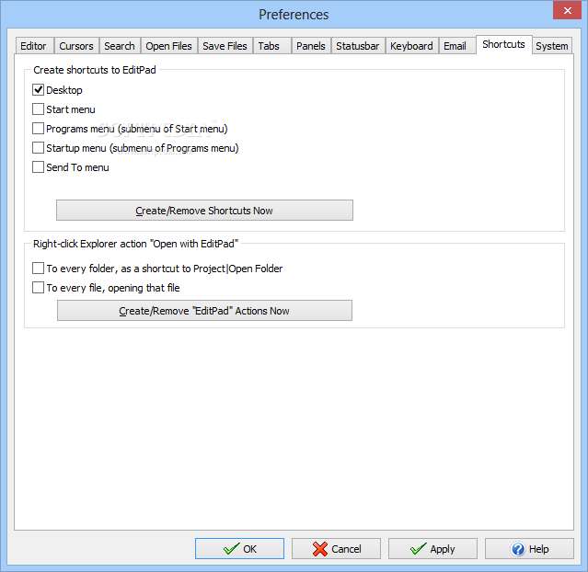
Task: Close the Preferences dialog
Action: (x=567, y=10)
